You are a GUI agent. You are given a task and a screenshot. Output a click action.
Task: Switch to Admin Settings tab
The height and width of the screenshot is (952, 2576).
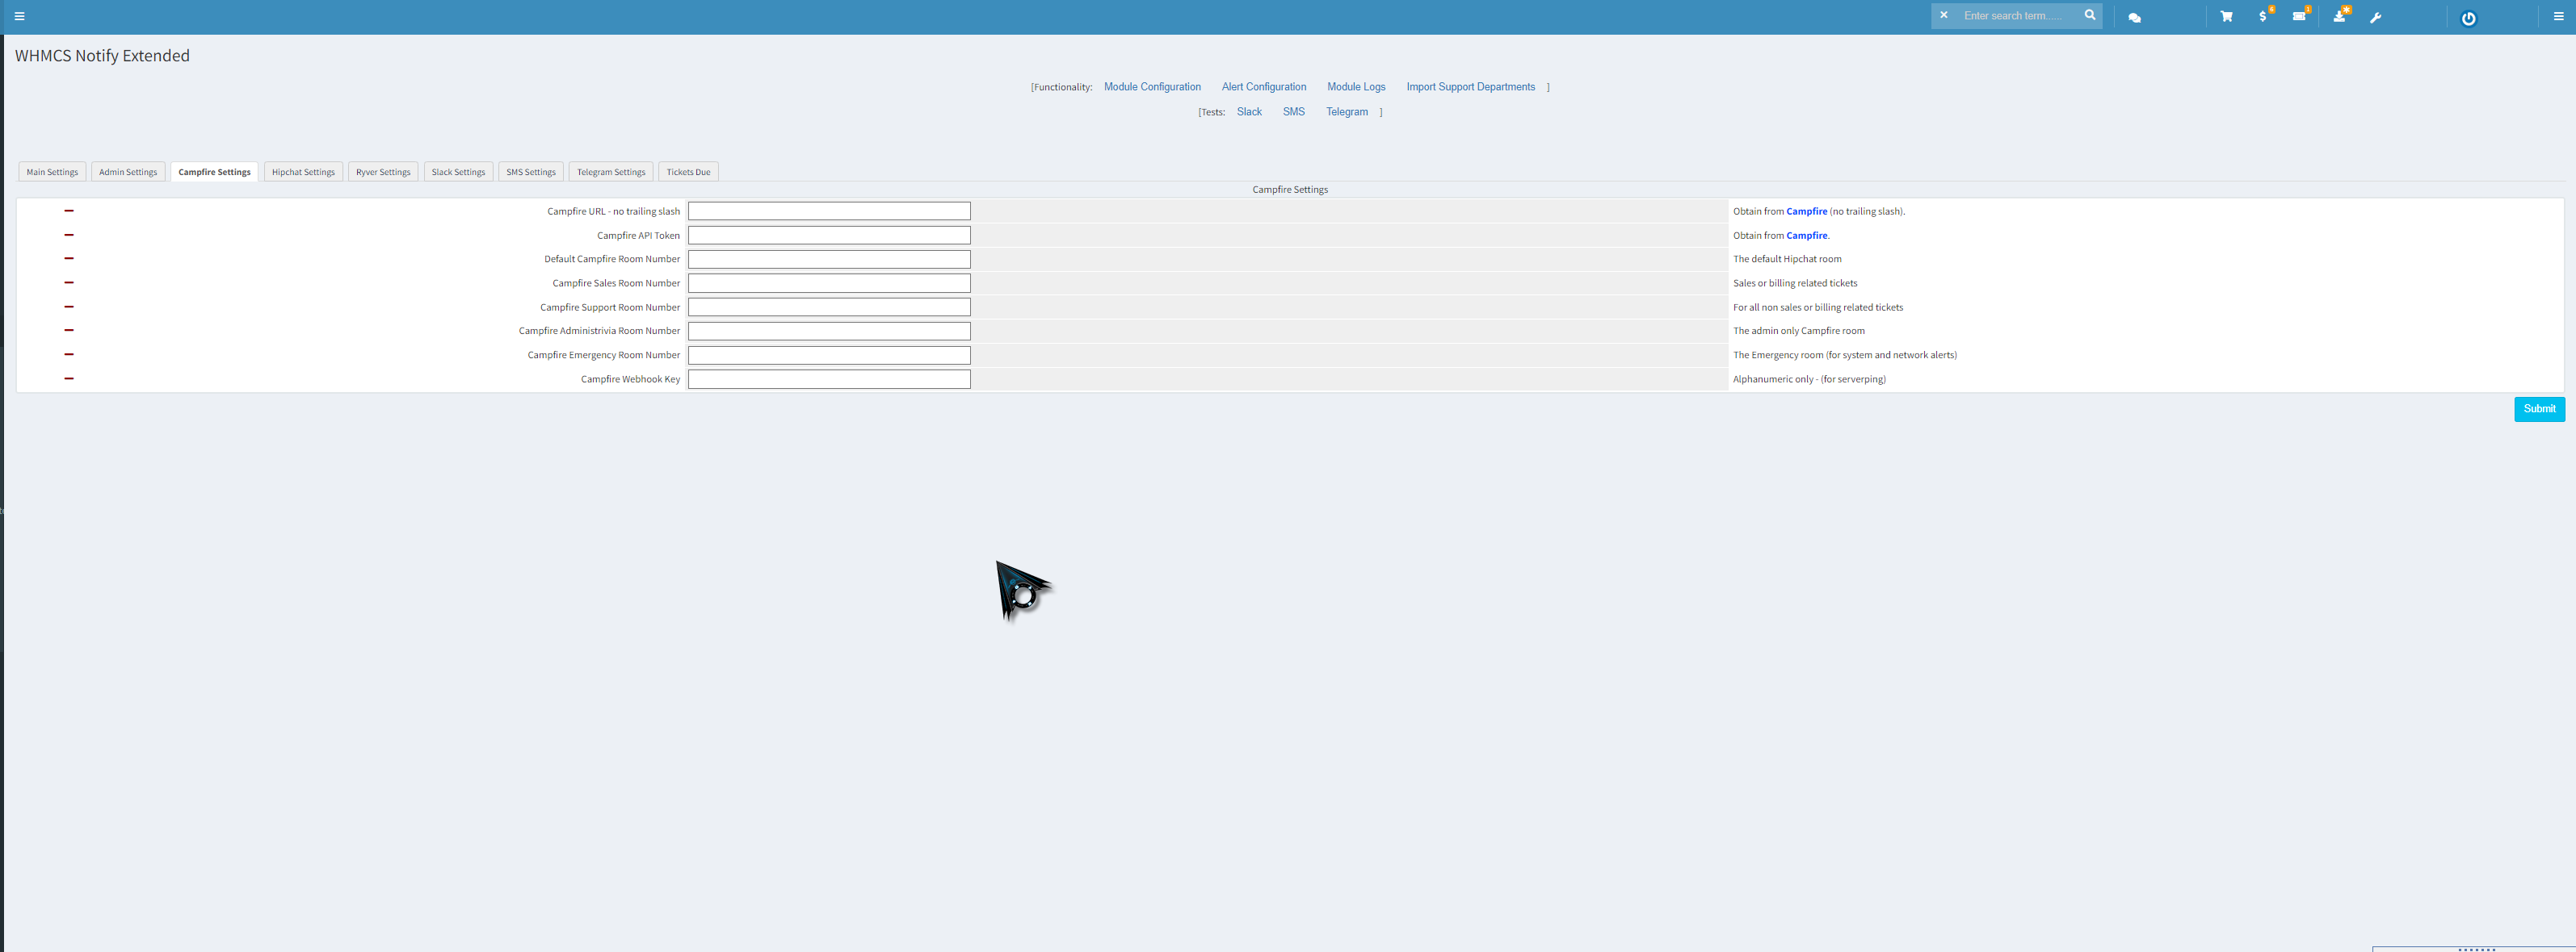[x=128, y=172]
